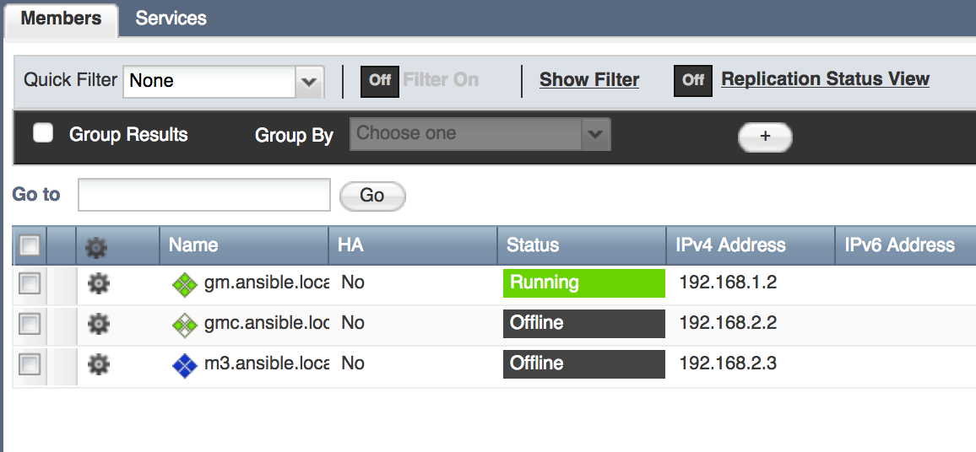The width and height of the screenshot is (976, 452).
Task: Switch to the Services tab
Action: click(171, 19)
